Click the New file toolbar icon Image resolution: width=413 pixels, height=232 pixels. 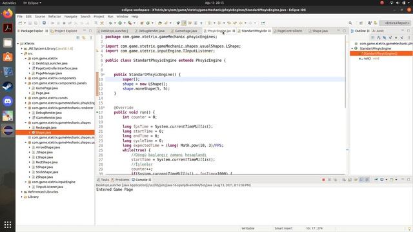(20, 23)
